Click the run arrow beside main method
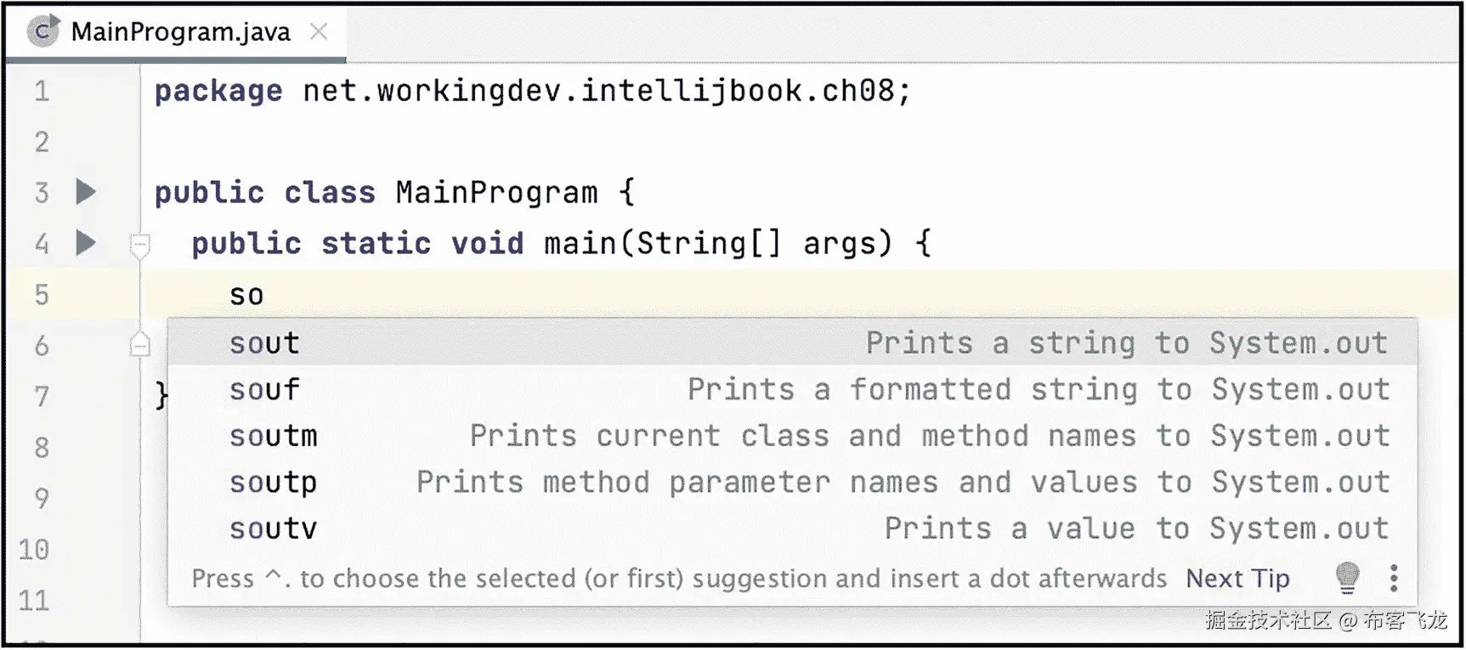The height and width of the screenshot is (650, 1466). 85,243
